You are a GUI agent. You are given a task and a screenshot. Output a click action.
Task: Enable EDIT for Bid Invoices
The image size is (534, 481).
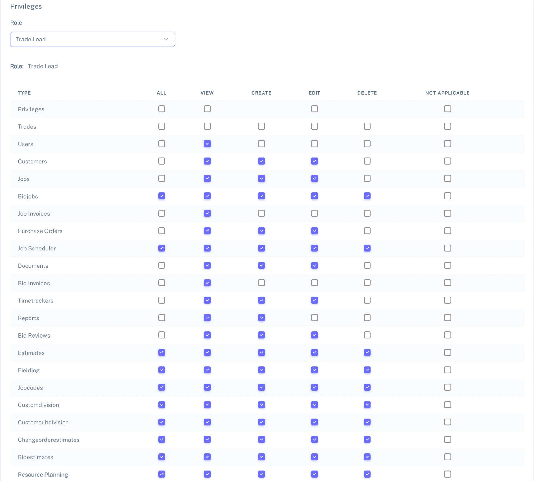pos(314,283)
